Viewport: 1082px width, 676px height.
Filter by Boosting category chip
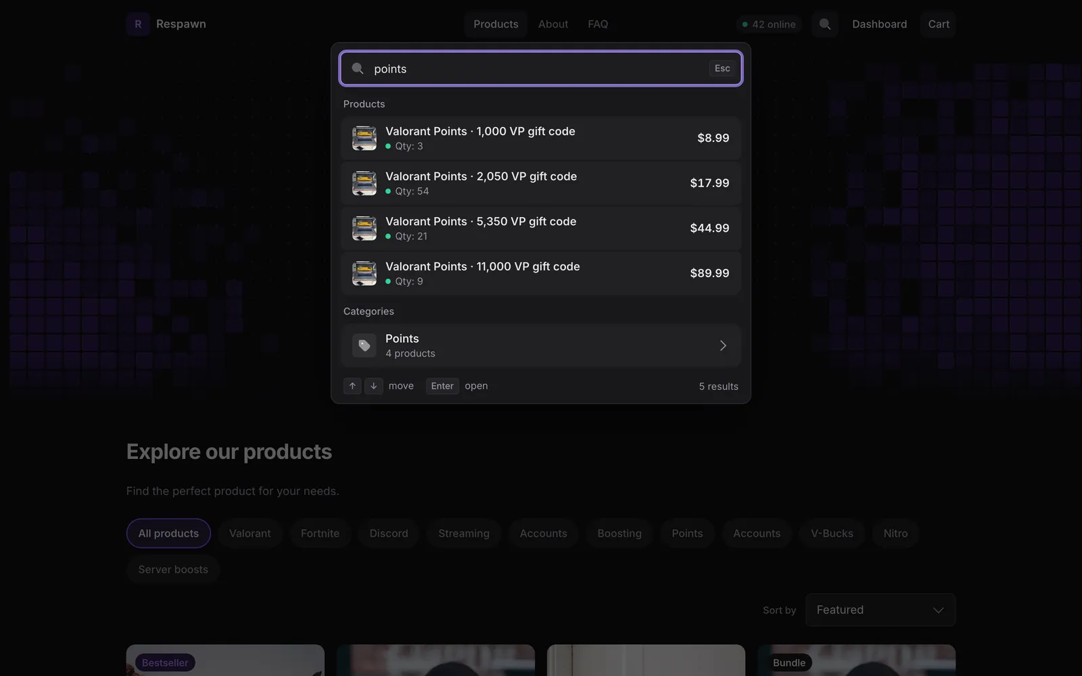coord(619,533)
